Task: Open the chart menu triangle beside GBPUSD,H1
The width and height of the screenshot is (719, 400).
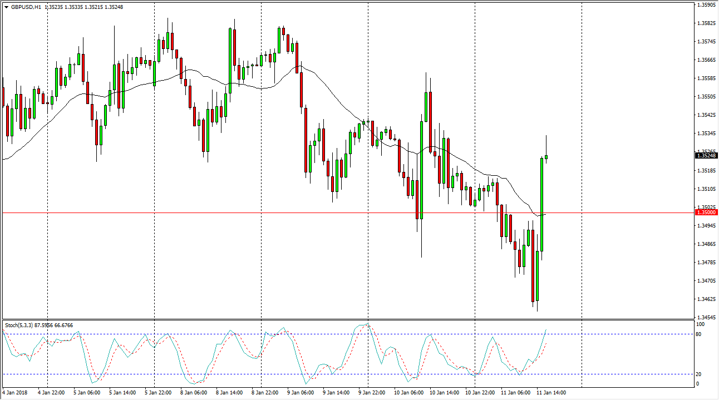Action: pyautogui.click(x=6, y=7)
